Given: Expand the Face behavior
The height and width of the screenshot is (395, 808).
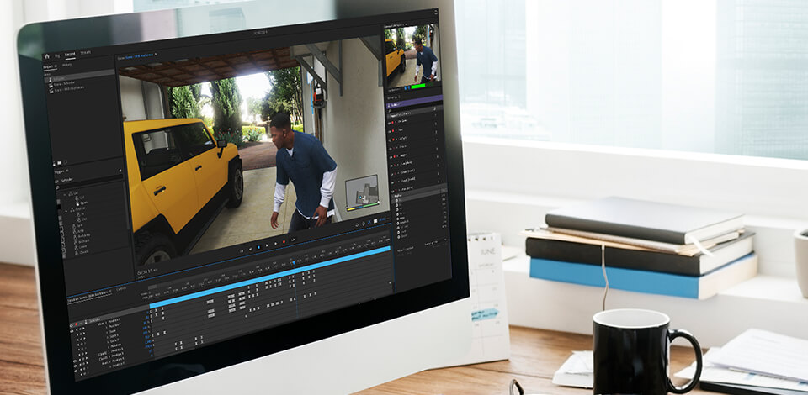Looking at the screenshot, I should pos(397,130).
